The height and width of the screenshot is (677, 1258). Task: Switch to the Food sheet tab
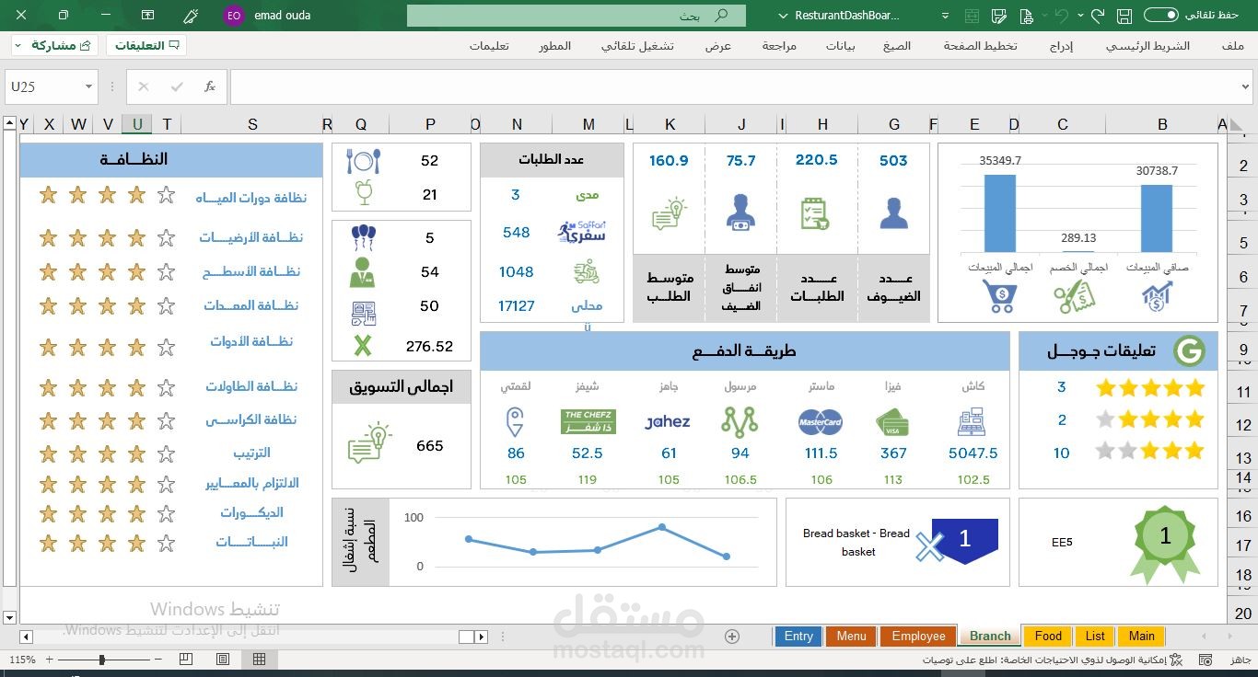(1048, 636)
